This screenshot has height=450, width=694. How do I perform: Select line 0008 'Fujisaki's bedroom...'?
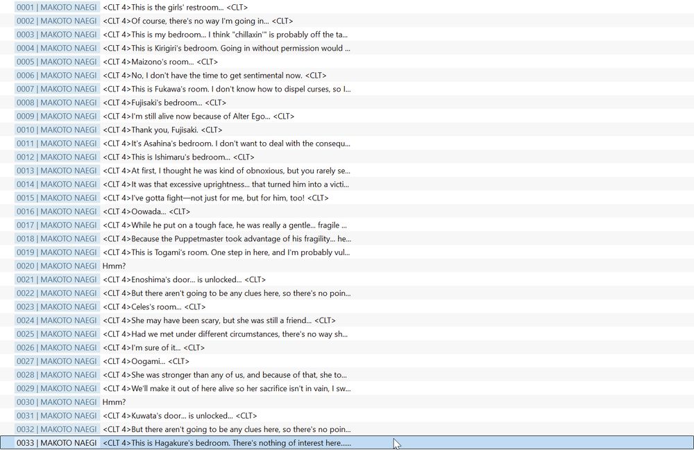pos(347,103)
